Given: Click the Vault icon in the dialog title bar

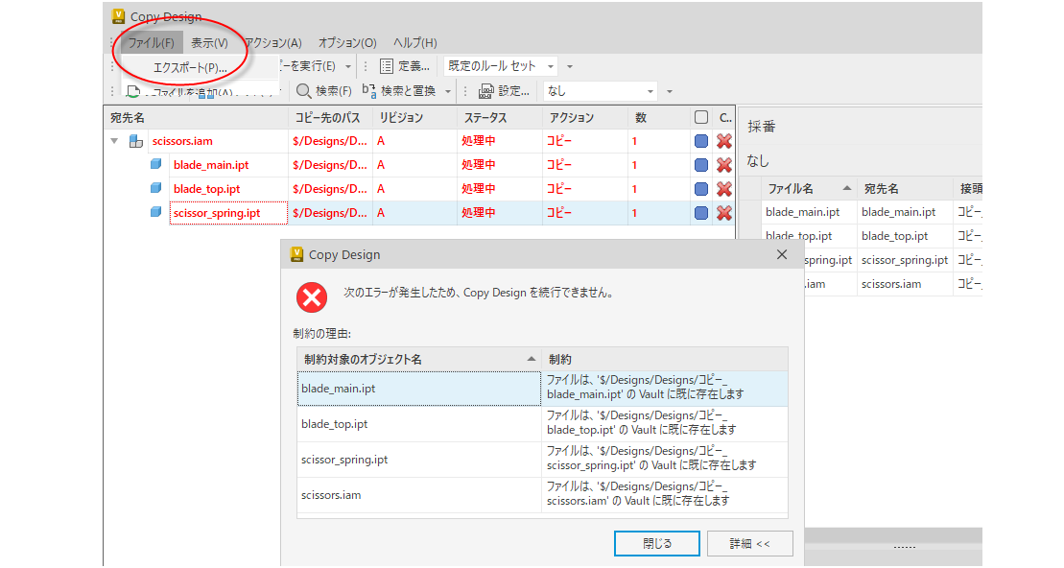Looking at the screenshot, I should pyautogui.click(x=296, y=254).
